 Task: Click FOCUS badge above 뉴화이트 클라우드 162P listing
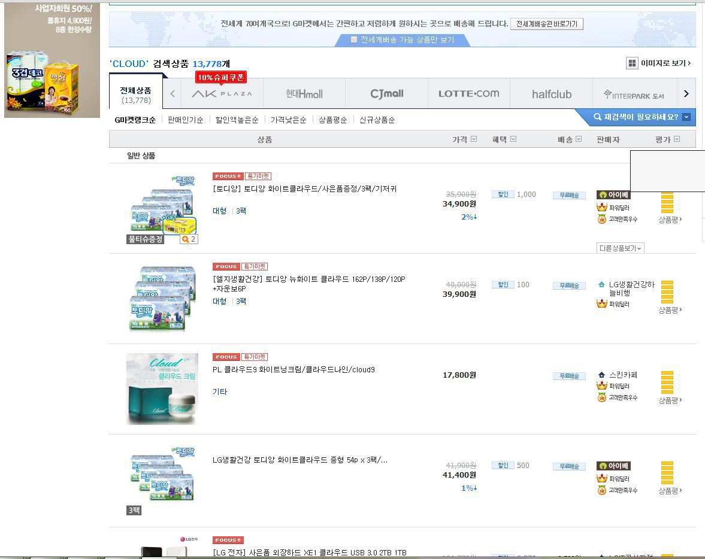226,266
